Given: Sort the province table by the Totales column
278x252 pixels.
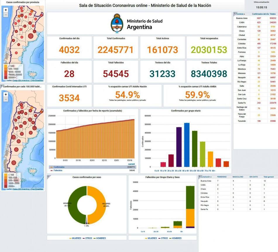Looking at the screenshot, I should click(273, 14).
